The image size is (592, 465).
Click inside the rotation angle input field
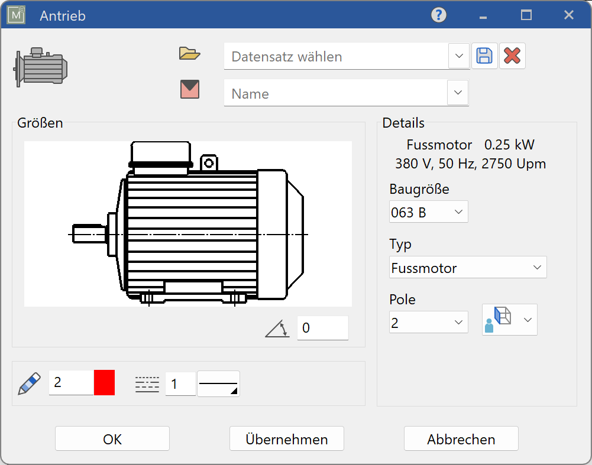(x=322, y=328)
